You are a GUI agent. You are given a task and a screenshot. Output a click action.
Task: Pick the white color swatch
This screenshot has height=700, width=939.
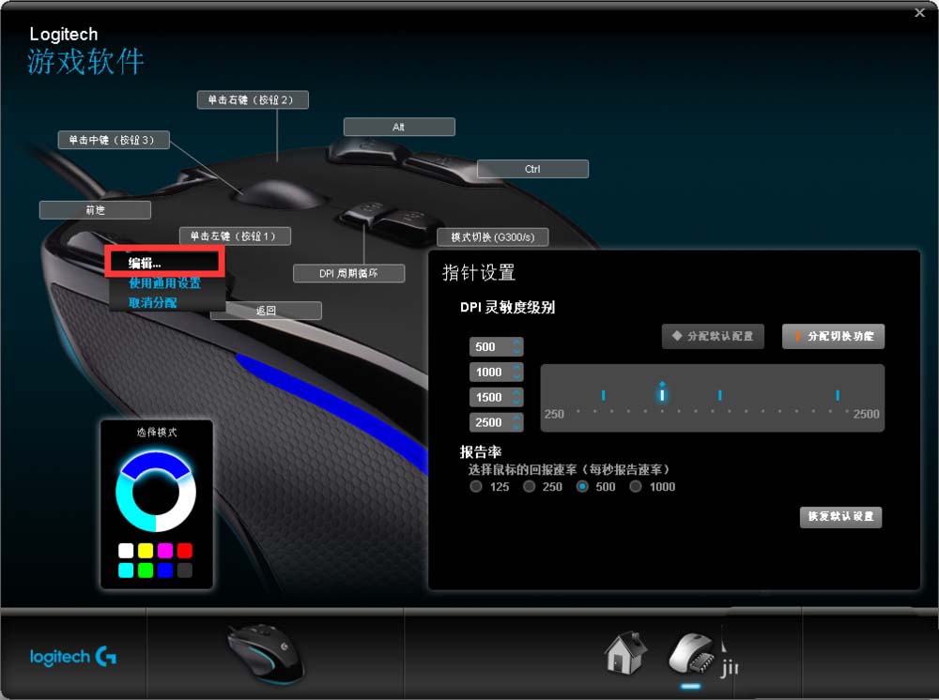(126, 551)
